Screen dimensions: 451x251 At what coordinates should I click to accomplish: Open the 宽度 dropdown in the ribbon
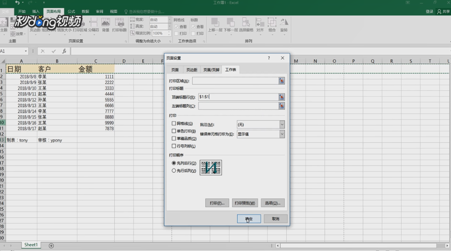[169, 20]
